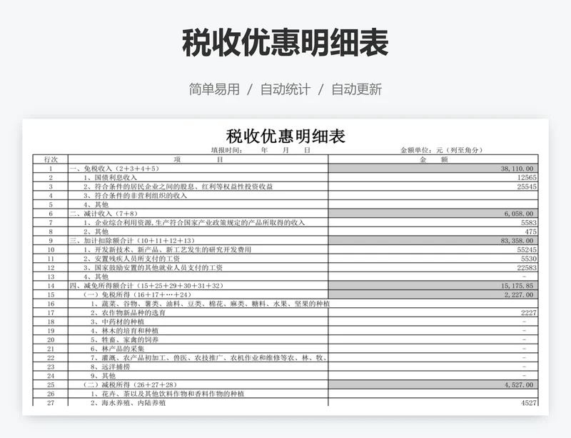Viewport: 571px width, 438px height.
Task: Select the item 符合条件的非营利组织的收入
Action: click(x=198, y=196)
